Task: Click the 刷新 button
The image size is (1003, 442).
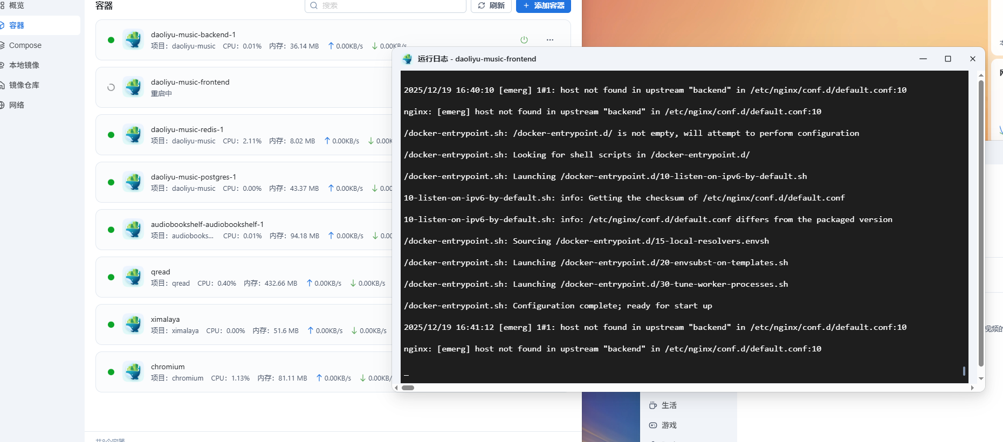Action: [x=491, y=5]
